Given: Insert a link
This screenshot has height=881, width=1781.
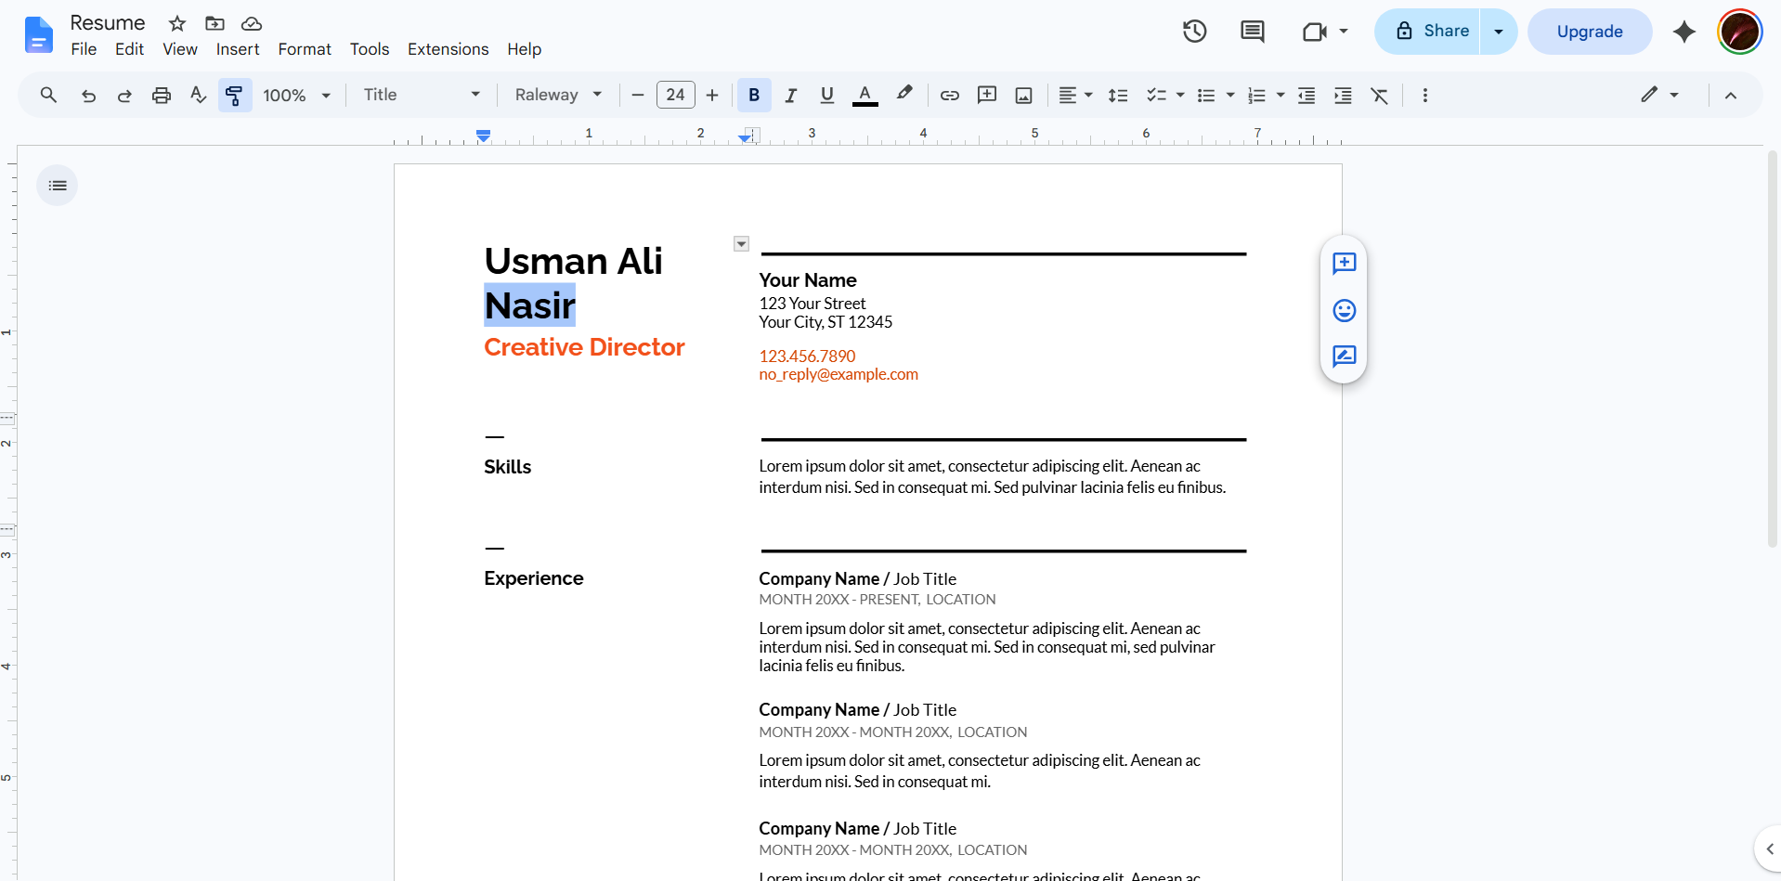Looking at the screenshot, I should pos(950,95).
